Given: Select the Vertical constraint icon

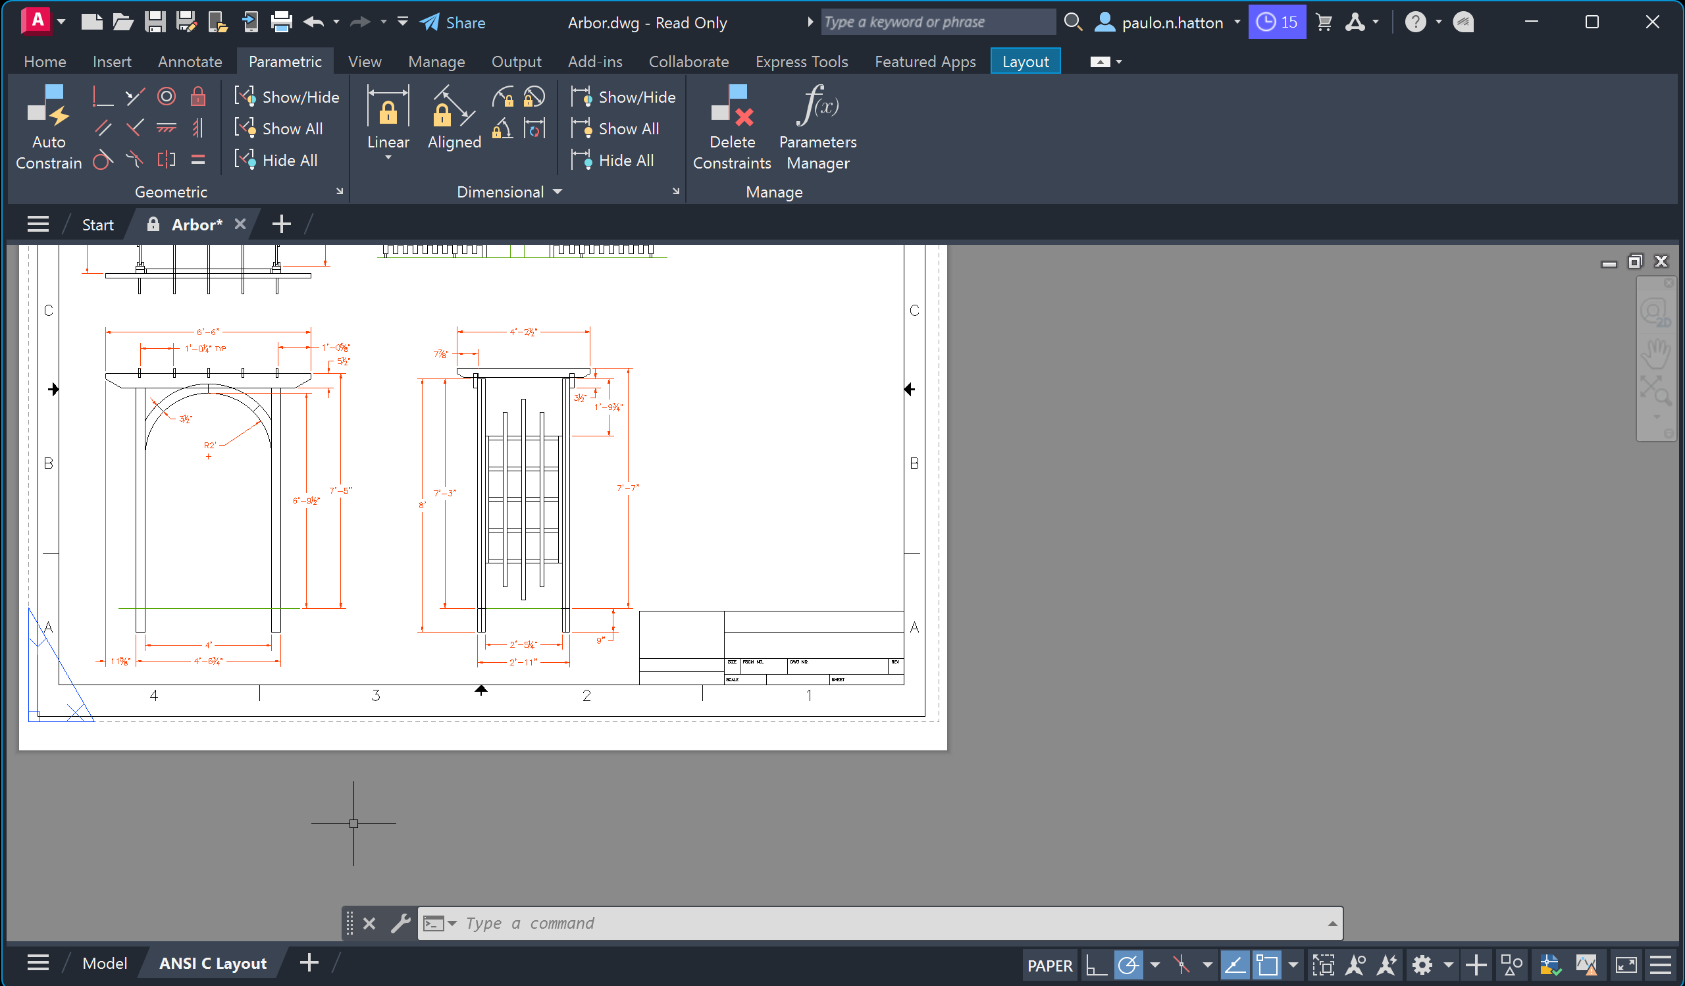Looking at the screenshot, I should point(198,128).
